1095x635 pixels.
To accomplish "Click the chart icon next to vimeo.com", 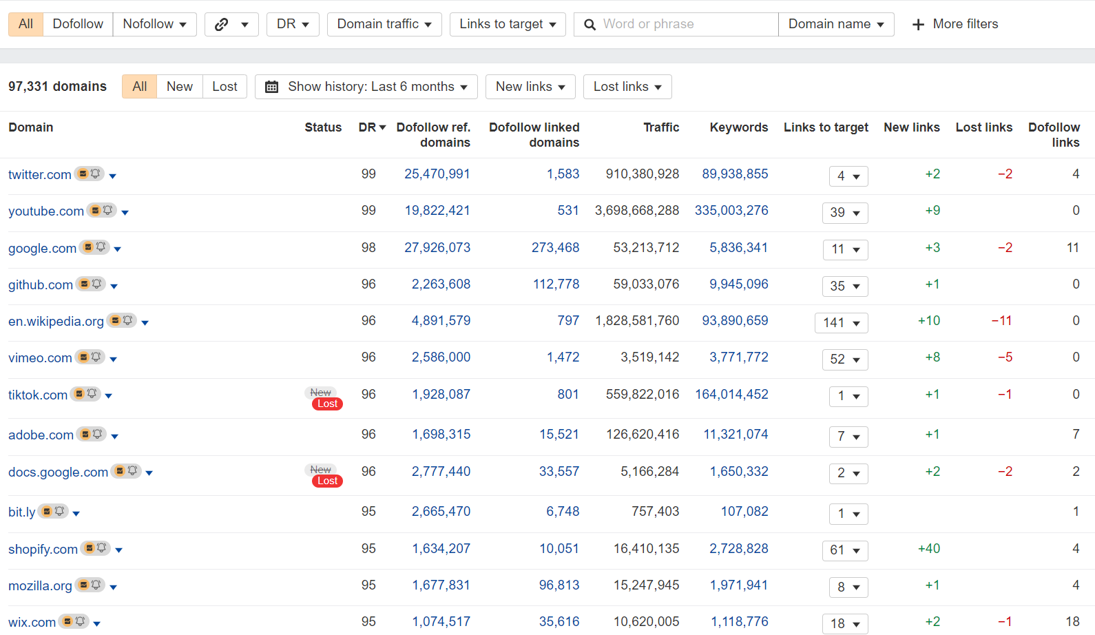I will pyautogui.click(x=83, y=357).
